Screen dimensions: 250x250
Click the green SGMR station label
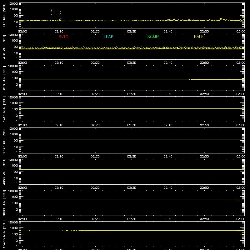(x=153, y=37)
